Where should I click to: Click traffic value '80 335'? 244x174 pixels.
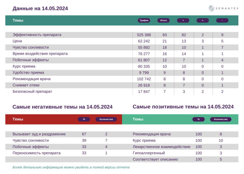[144, 66]
